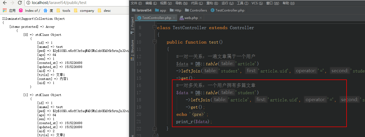Open the Chrome apps grid shortcut
Screen dimensions: 365x137
[5, 10]
